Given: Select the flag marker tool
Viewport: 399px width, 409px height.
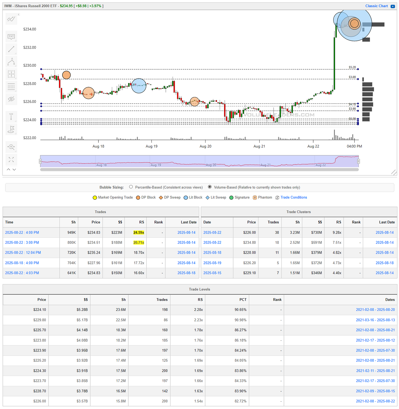Looking at the screenshot, I should (11, 129).
